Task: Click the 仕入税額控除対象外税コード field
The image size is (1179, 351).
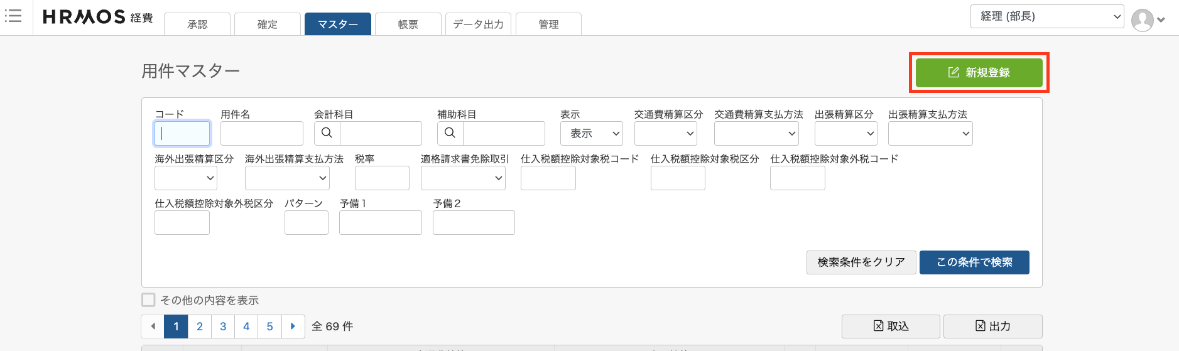Action: pos(798,178)
